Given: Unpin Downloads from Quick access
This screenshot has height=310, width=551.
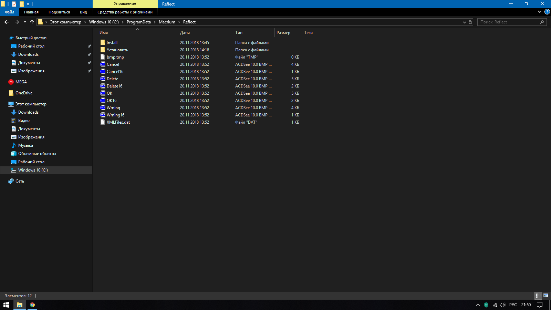Looking at the screenshot, I should [x=89, y=54].
